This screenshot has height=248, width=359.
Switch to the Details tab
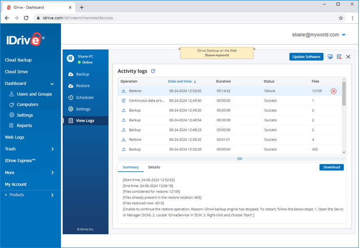(154, 167)
